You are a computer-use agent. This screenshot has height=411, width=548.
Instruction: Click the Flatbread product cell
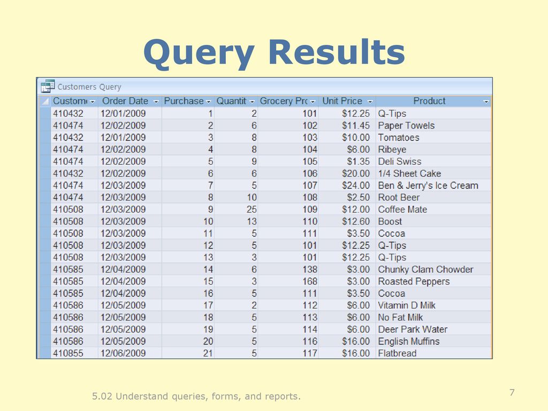point(433,353)
